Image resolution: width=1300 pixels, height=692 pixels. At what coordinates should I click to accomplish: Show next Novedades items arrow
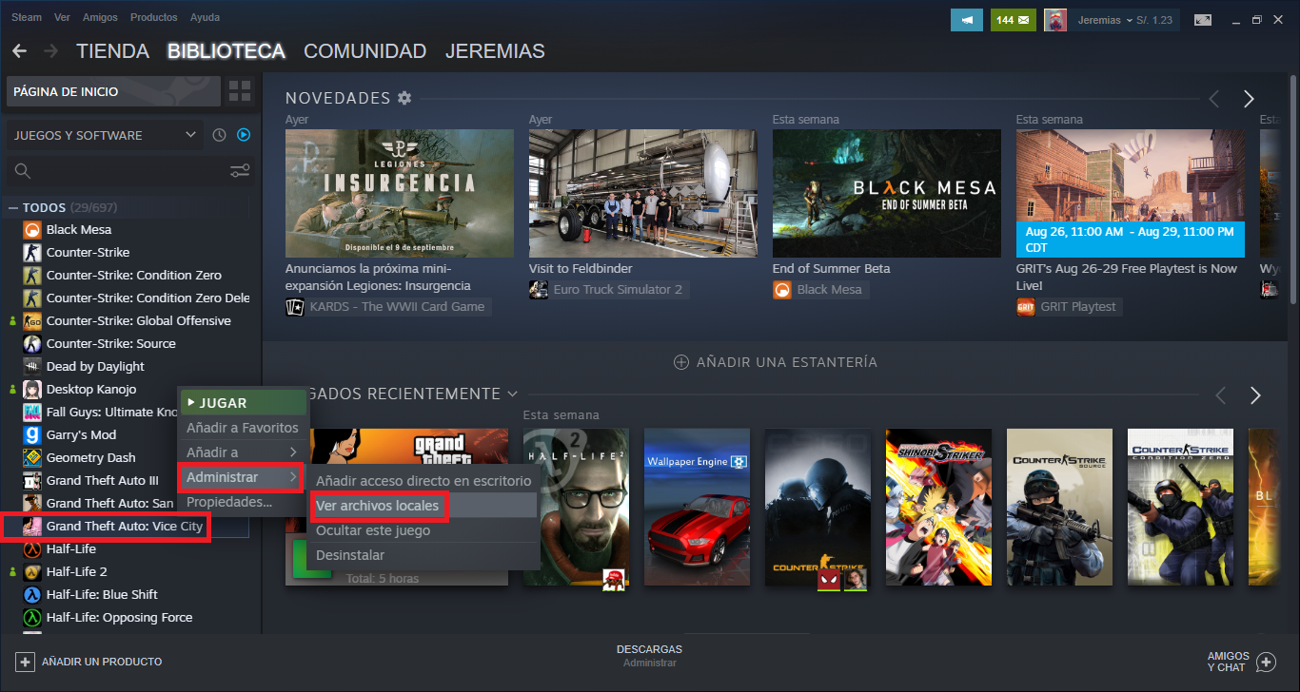[1249, 99]
